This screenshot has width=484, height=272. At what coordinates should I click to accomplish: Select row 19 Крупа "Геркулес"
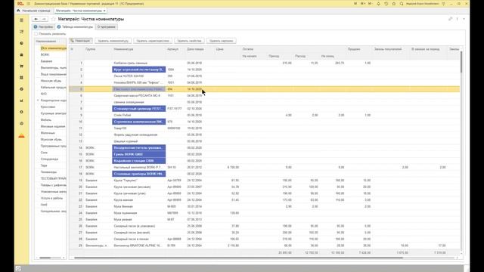(264, 181)
